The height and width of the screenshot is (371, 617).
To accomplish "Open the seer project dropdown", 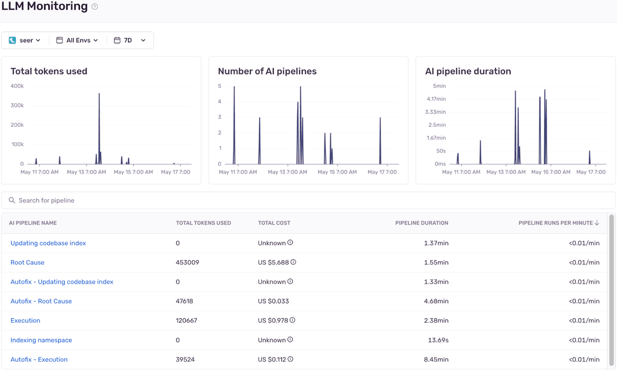I will pyautogui.click(x=25, y=41).
